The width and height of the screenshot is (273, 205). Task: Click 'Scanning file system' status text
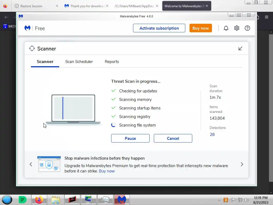coord(137,125)
